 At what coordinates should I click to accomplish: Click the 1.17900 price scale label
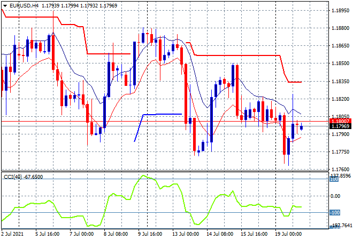pyautogui.click(x=340, y=134)
